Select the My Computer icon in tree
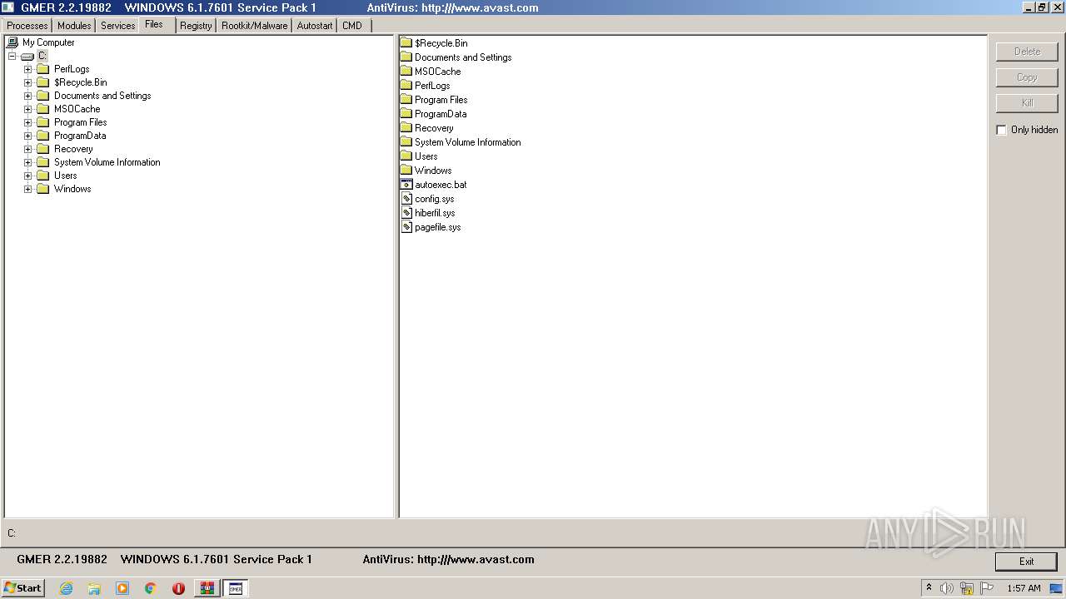Viewport: 1066px width, 599px height. coord(12,42)
